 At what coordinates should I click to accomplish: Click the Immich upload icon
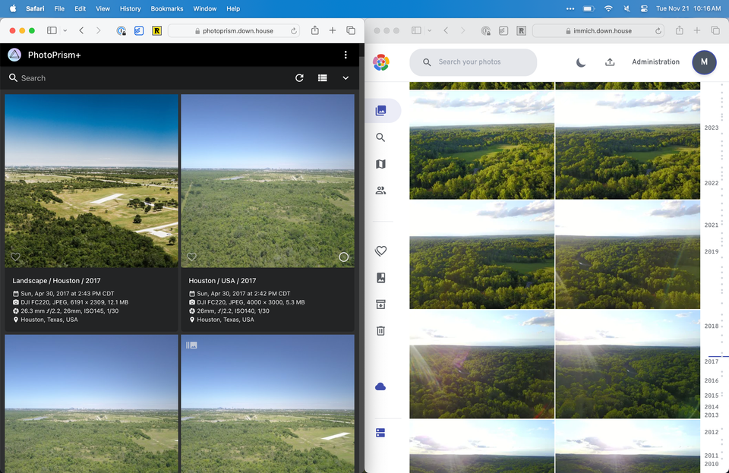coord(609,62)
